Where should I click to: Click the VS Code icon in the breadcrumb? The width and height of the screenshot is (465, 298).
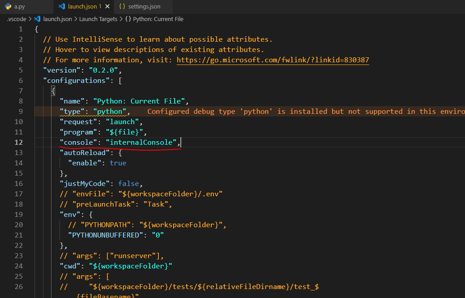coord(37,19)
